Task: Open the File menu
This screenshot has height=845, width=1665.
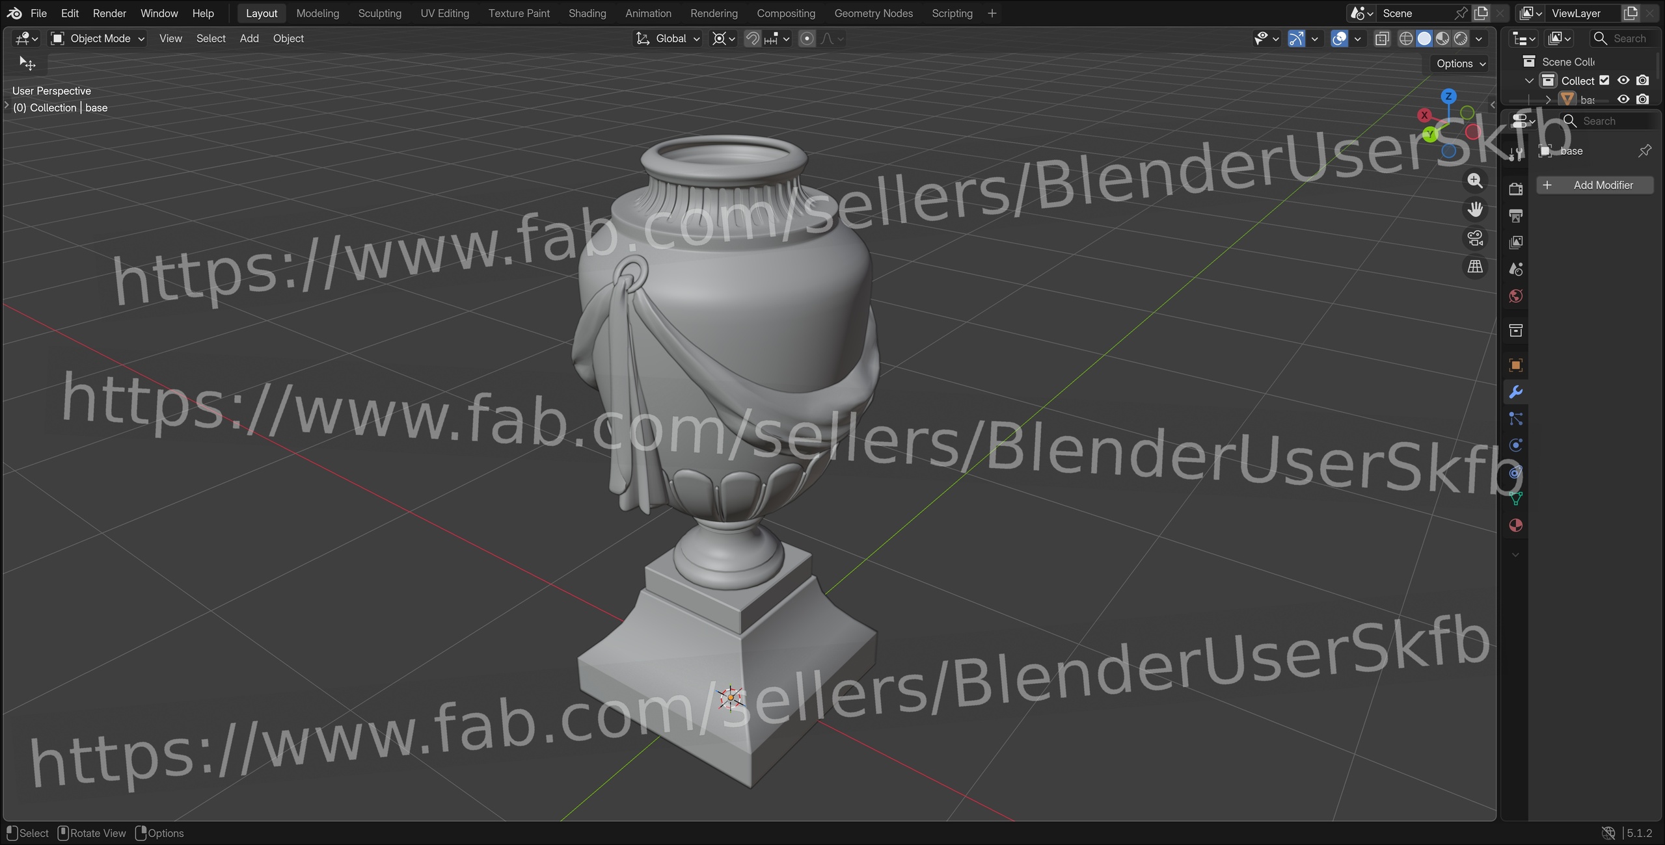Action: (x=38, y=13)
